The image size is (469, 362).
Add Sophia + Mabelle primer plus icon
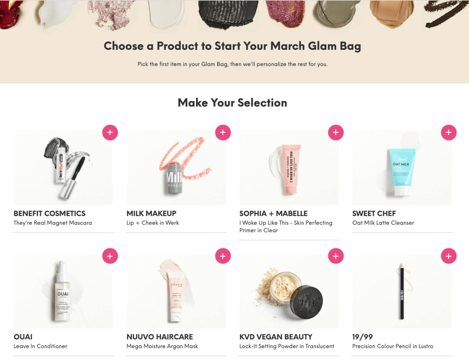[336, 133]
